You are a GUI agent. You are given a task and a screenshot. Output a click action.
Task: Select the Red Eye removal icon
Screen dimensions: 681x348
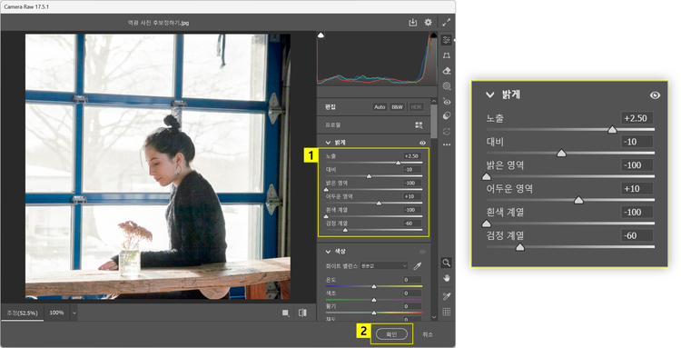[446, 101]
